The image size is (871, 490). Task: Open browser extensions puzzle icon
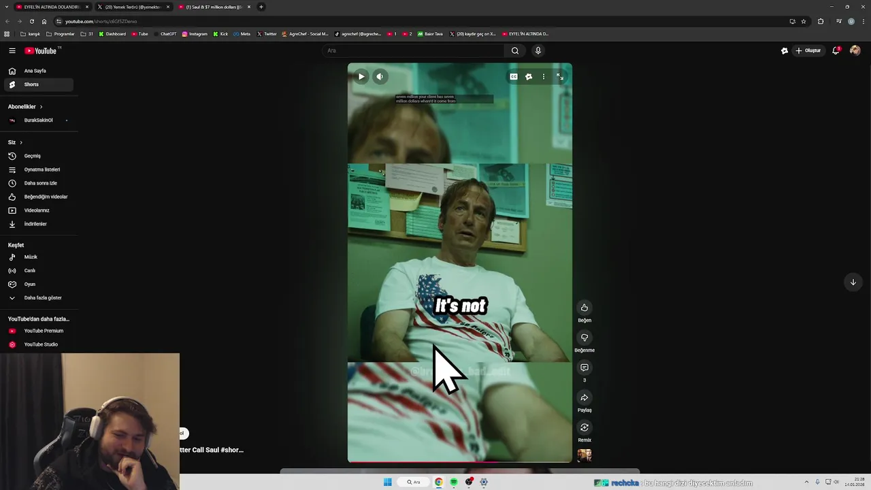(x=821, y=21)
